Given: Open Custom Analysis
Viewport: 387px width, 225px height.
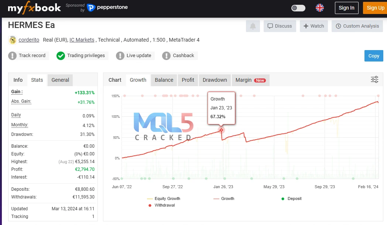Looking at the screenshot, I should tap(357, 26).
